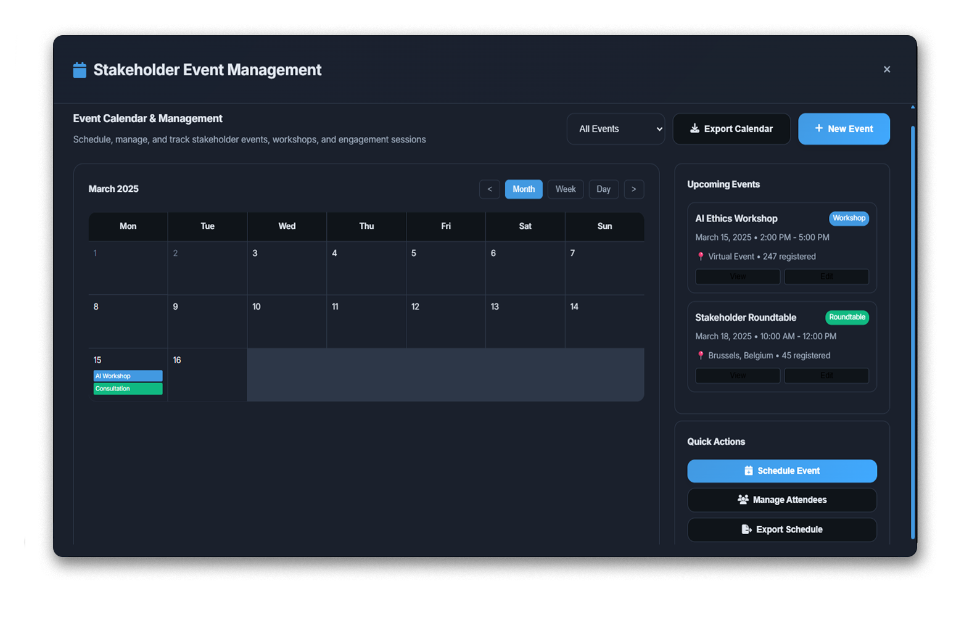Click the Mon column header
This screenshot has height=623, width=972.
(x=128, y=226)
